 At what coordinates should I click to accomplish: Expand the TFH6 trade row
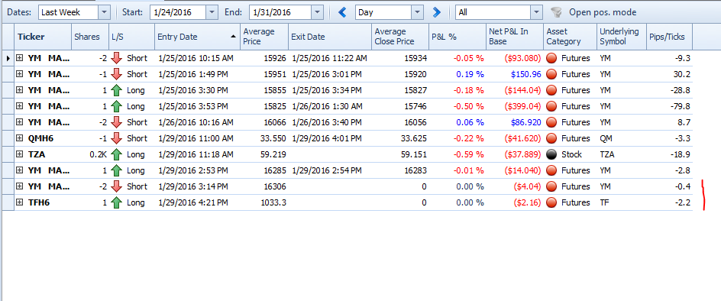19,202
